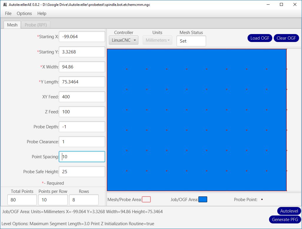The height and width of the screenshot is (229, 302).
Task: Focus the Starting X input field
Action: [x=82, y=37]
